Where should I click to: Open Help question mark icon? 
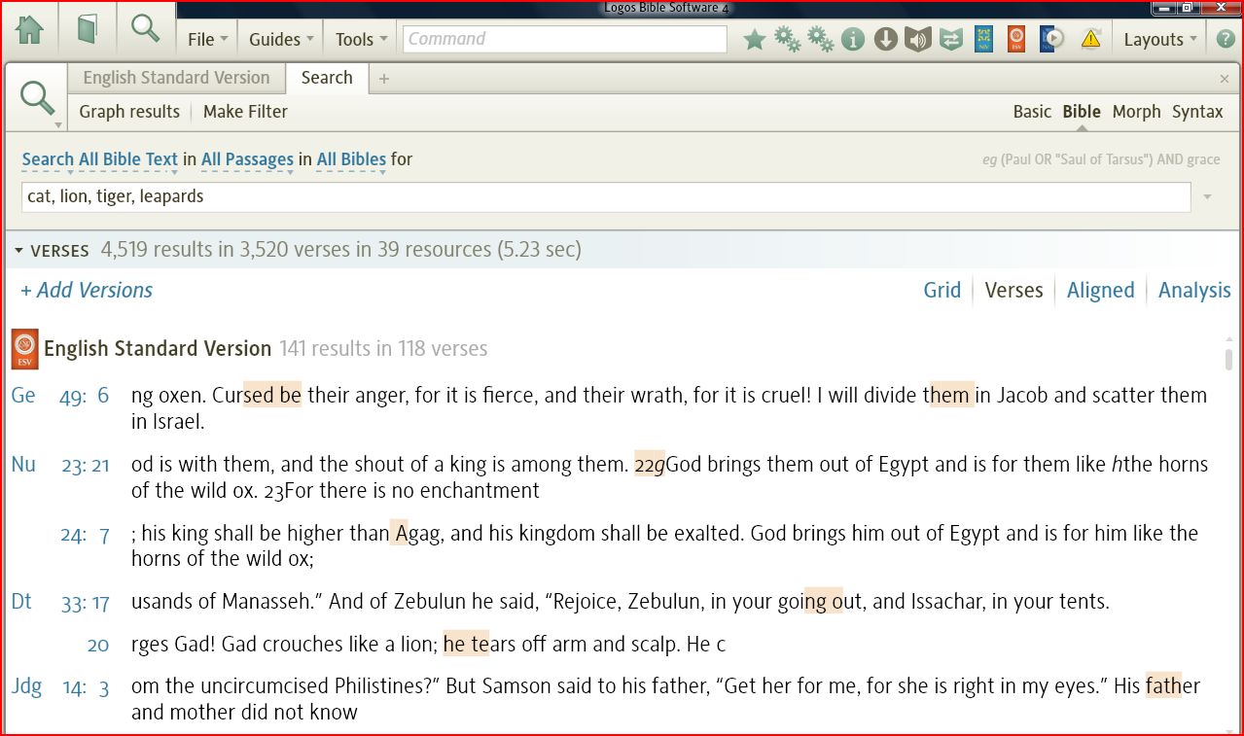pos(1226,39)
